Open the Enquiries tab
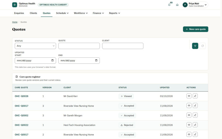This screenshot has height=139, width=222. click(19, 13)
